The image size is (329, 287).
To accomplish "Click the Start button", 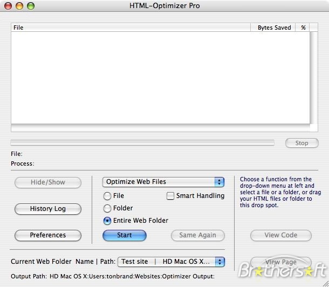I will [125, 235].
